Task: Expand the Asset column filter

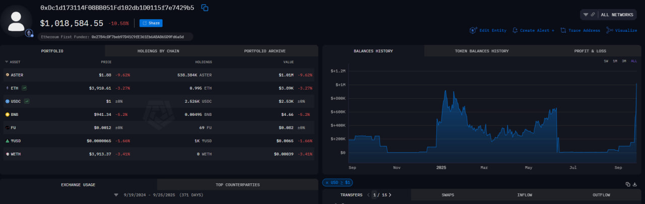Action: point(7,62)
